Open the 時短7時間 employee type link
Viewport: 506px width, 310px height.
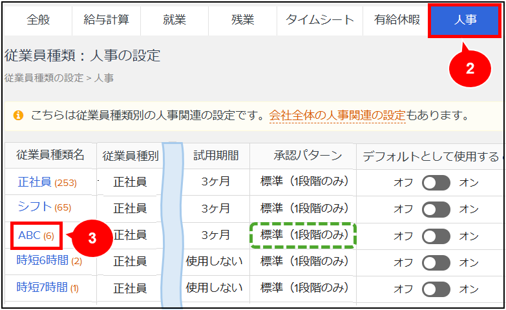coord(42,287)
